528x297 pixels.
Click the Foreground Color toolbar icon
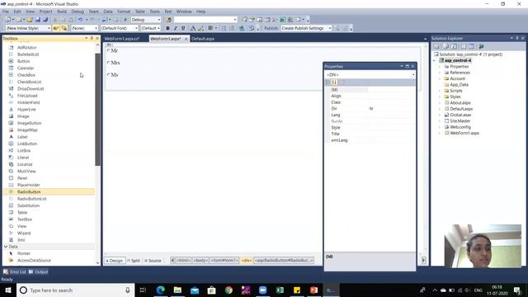click(x=192, y=28)
